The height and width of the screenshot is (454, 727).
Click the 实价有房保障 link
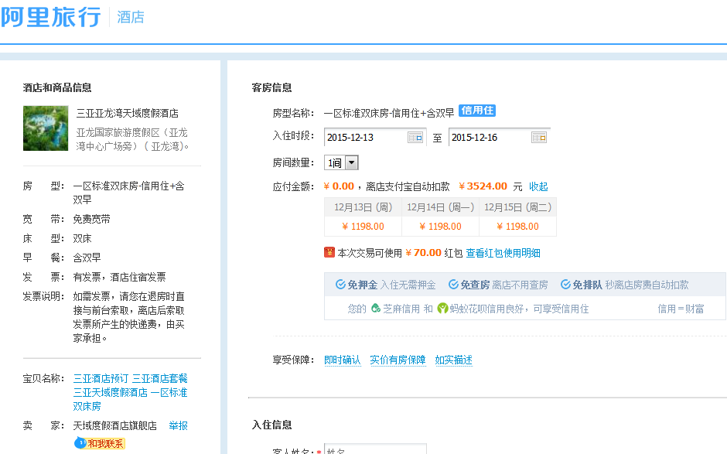pos(398,360)
